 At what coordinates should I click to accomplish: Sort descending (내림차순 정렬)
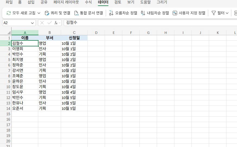pyautogui.click(x=155, y=13)
